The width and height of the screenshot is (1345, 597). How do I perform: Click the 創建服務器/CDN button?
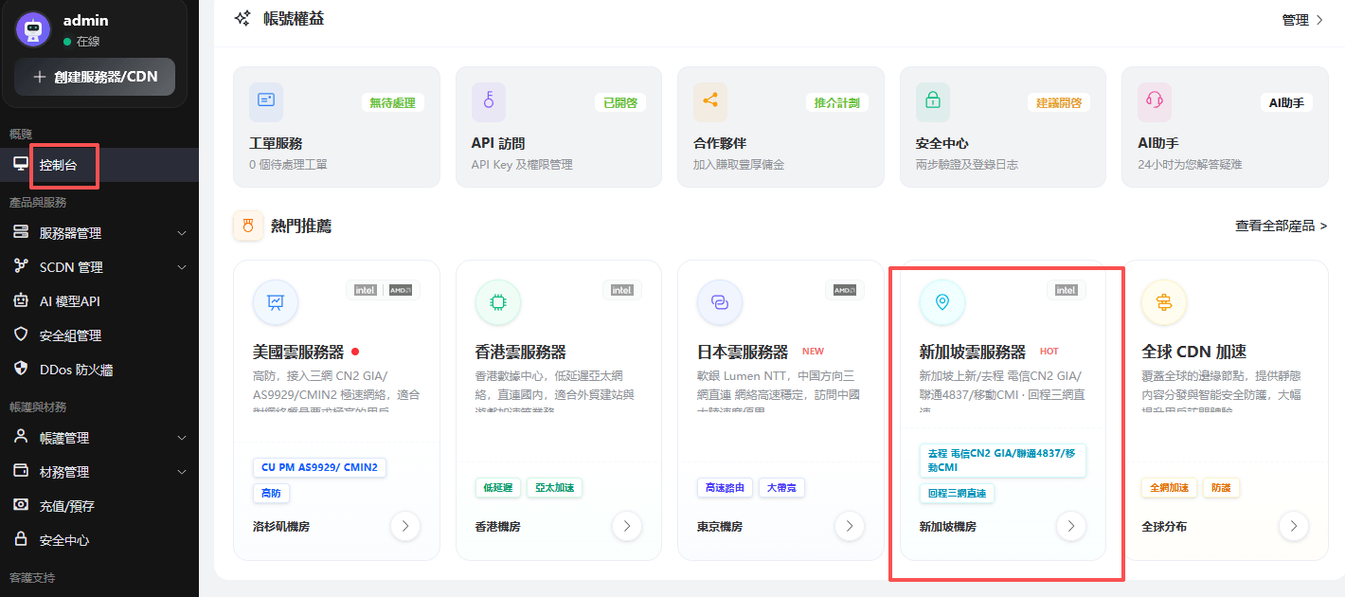(95, 77)
